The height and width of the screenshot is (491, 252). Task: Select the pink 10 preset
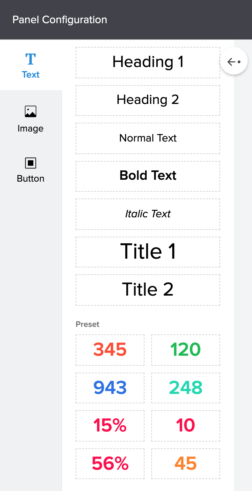[x=186, y=426]
